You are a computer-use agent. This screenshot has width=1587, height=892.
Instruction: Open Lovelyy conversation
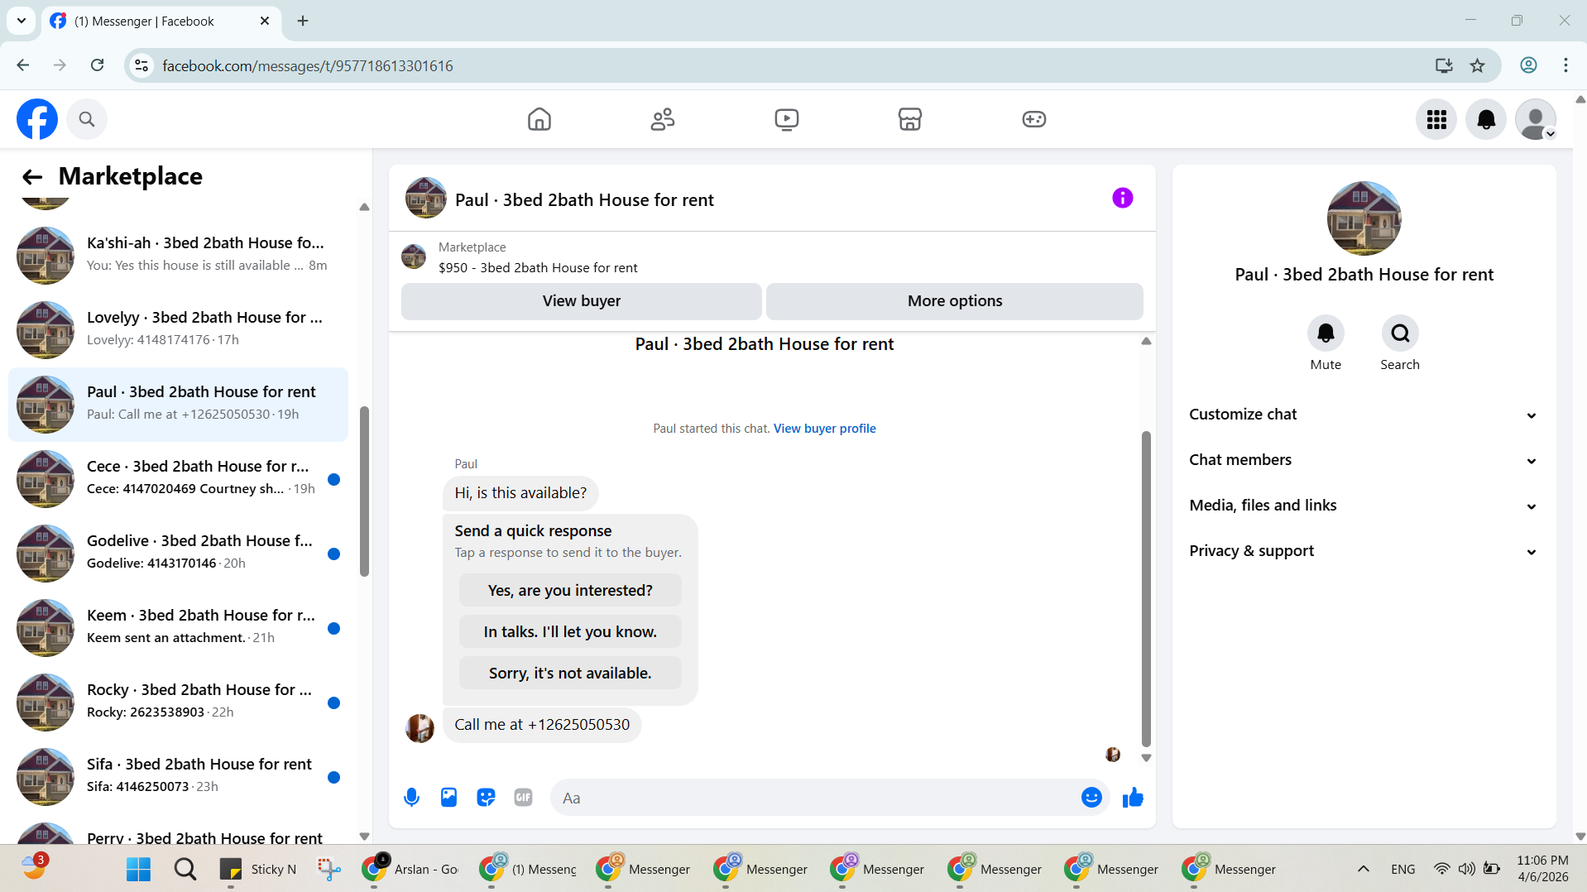point(178,329)
